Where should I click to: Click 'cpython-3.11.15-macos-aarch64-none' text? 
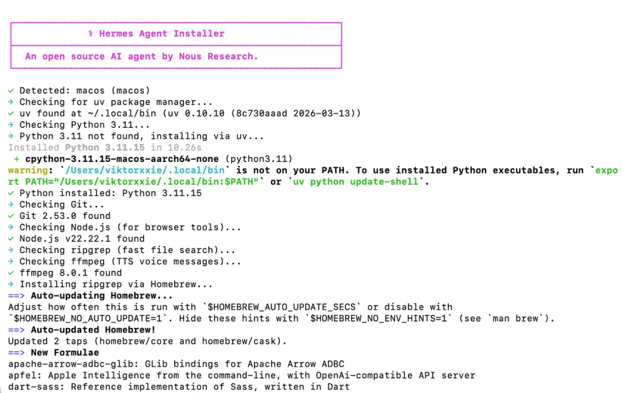click(122, 159)
